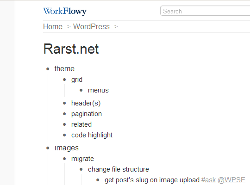Click the bullet next to related
Screen dimensions: 250x185
click(x=64, y=124)
